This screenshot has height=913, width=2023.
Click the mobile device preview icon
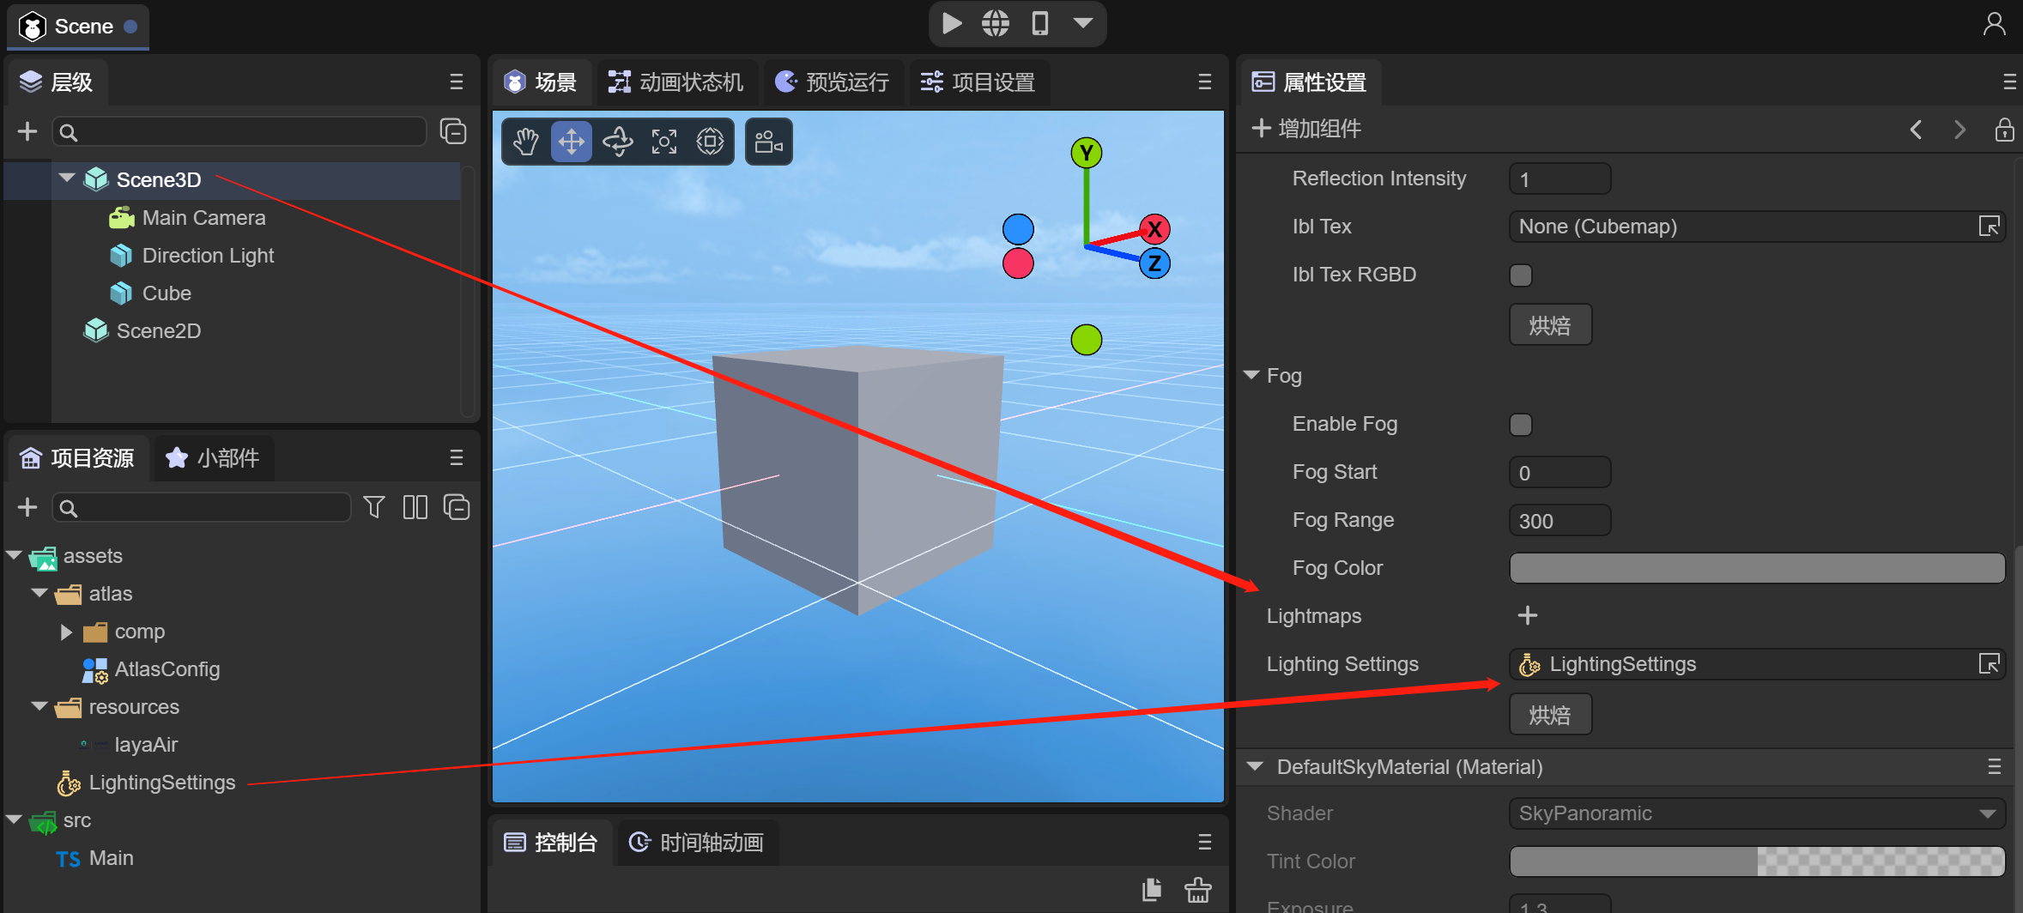(x=1039, y=23)
